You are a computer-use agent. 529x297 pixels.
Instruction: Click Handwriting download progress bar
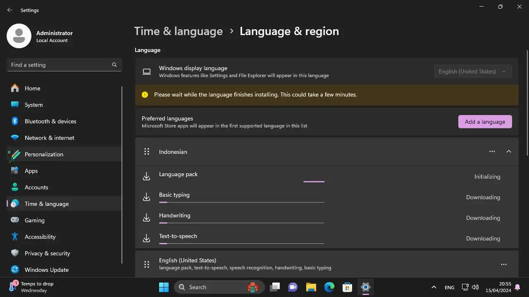242,223
